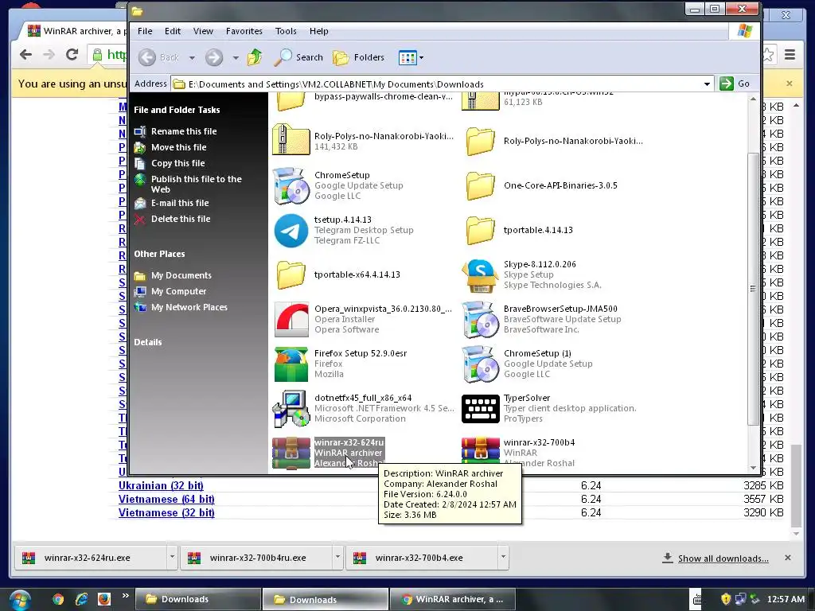Open the Edit menu

click(173, 31)
